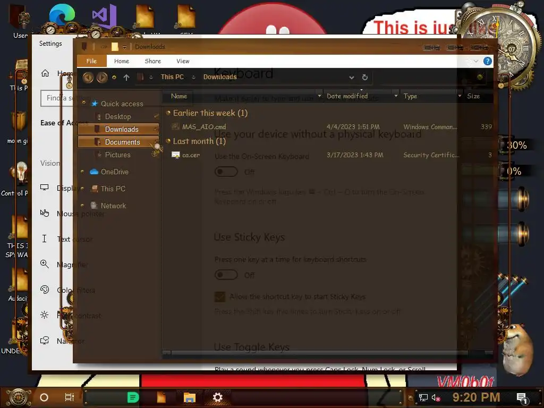
Task: Click the Quick access star icon
Action: [x=95, y=104]
